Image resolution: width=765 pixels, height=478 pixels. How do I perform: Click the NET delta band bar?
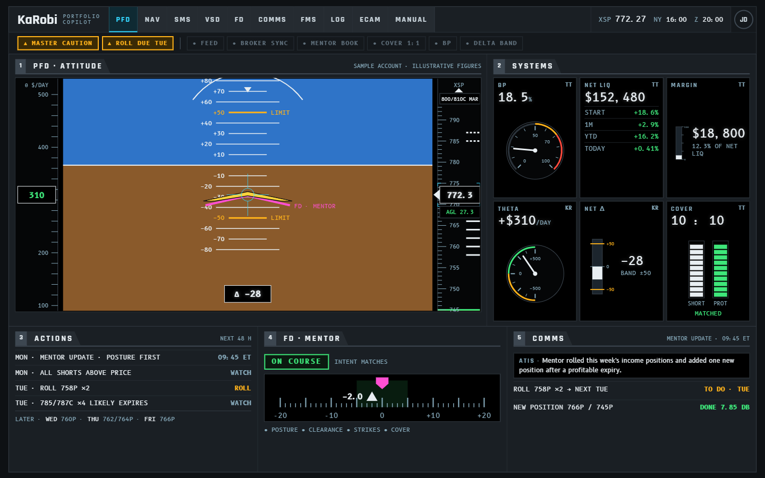tap(597, 266)
